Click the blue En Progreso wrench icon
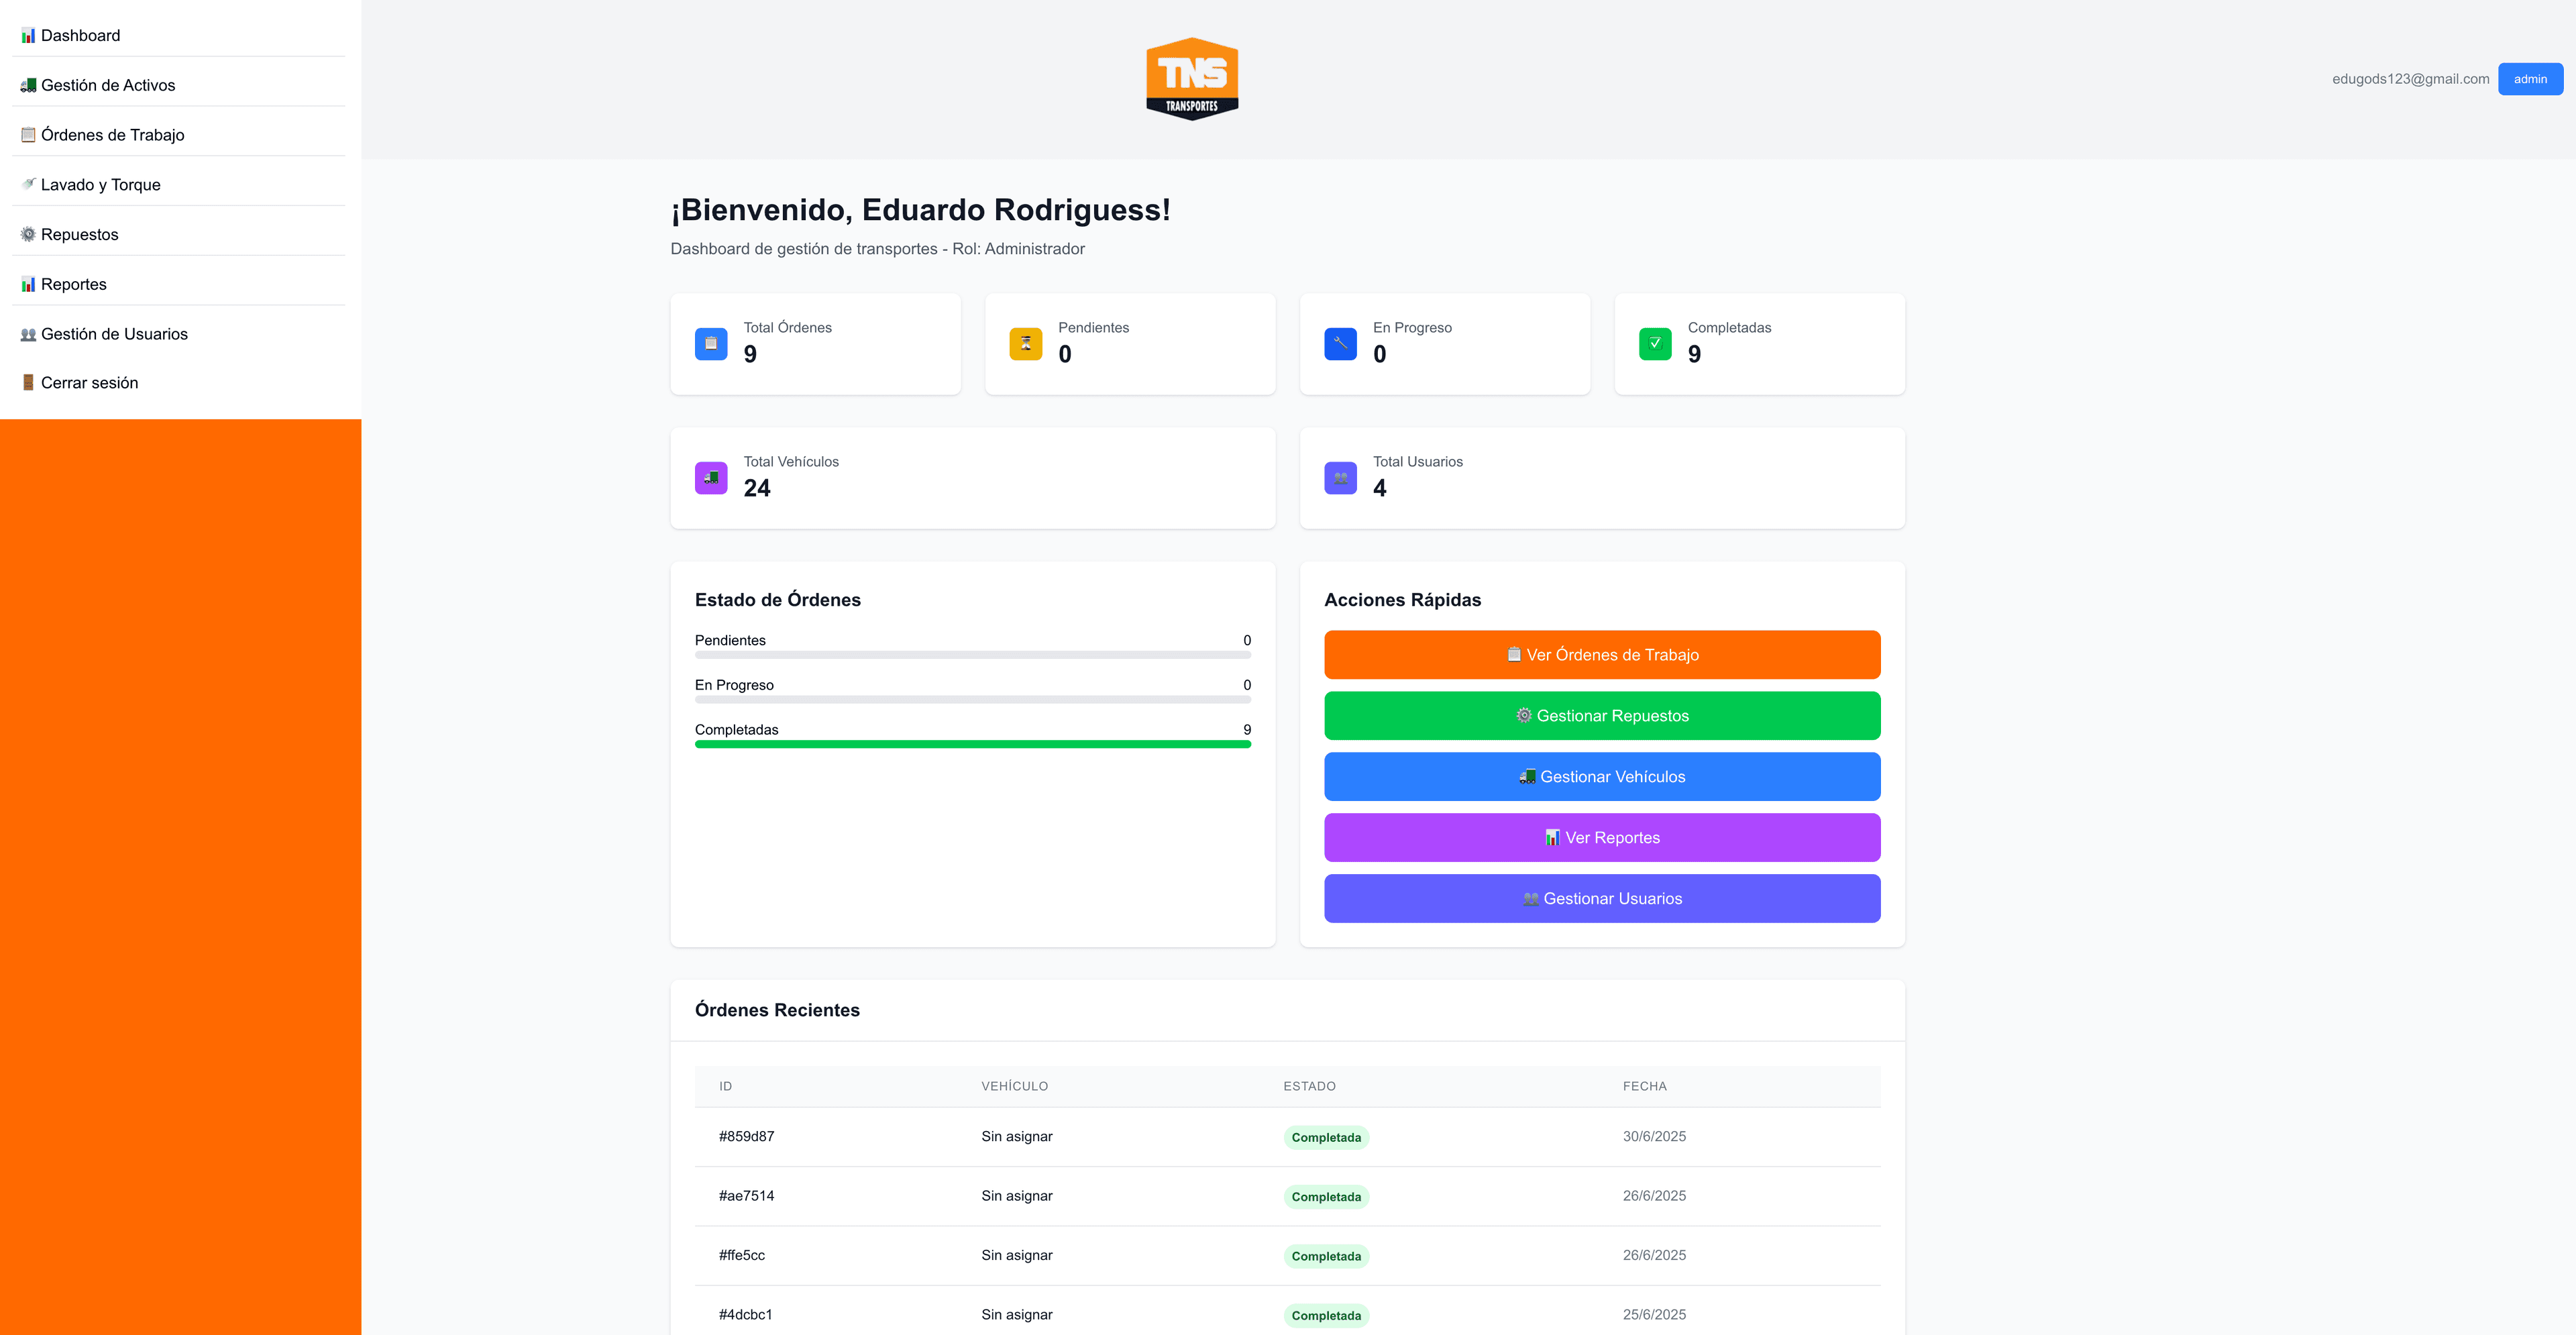 [x=1340, y=343]
